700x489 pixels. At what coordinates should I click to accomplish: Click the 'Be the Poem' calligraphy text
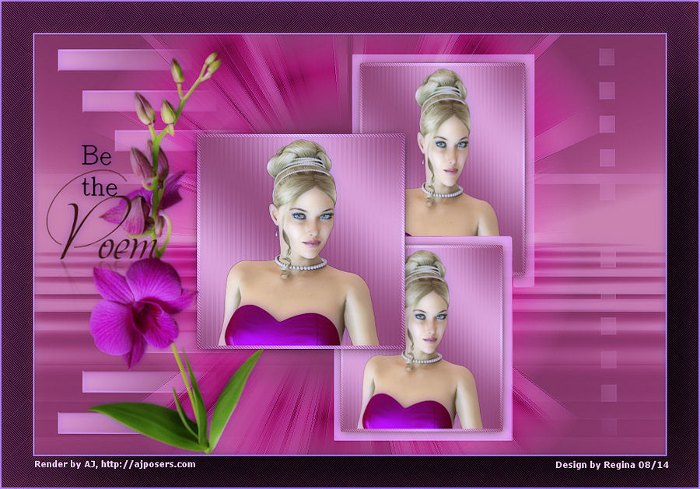[102, 202]
